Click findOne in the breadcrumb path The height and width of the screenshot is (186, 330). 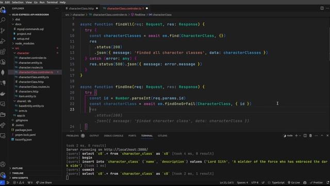(140, 15)
